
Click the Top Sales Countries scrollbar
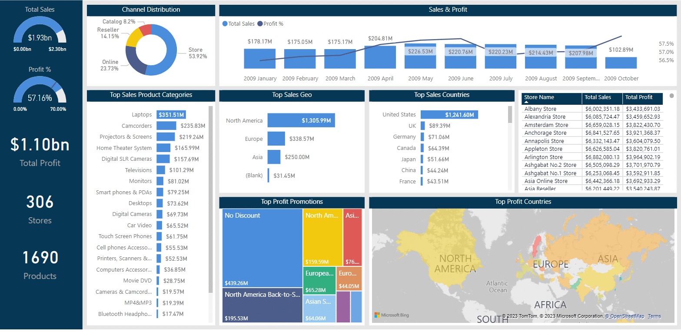point(510,115)
